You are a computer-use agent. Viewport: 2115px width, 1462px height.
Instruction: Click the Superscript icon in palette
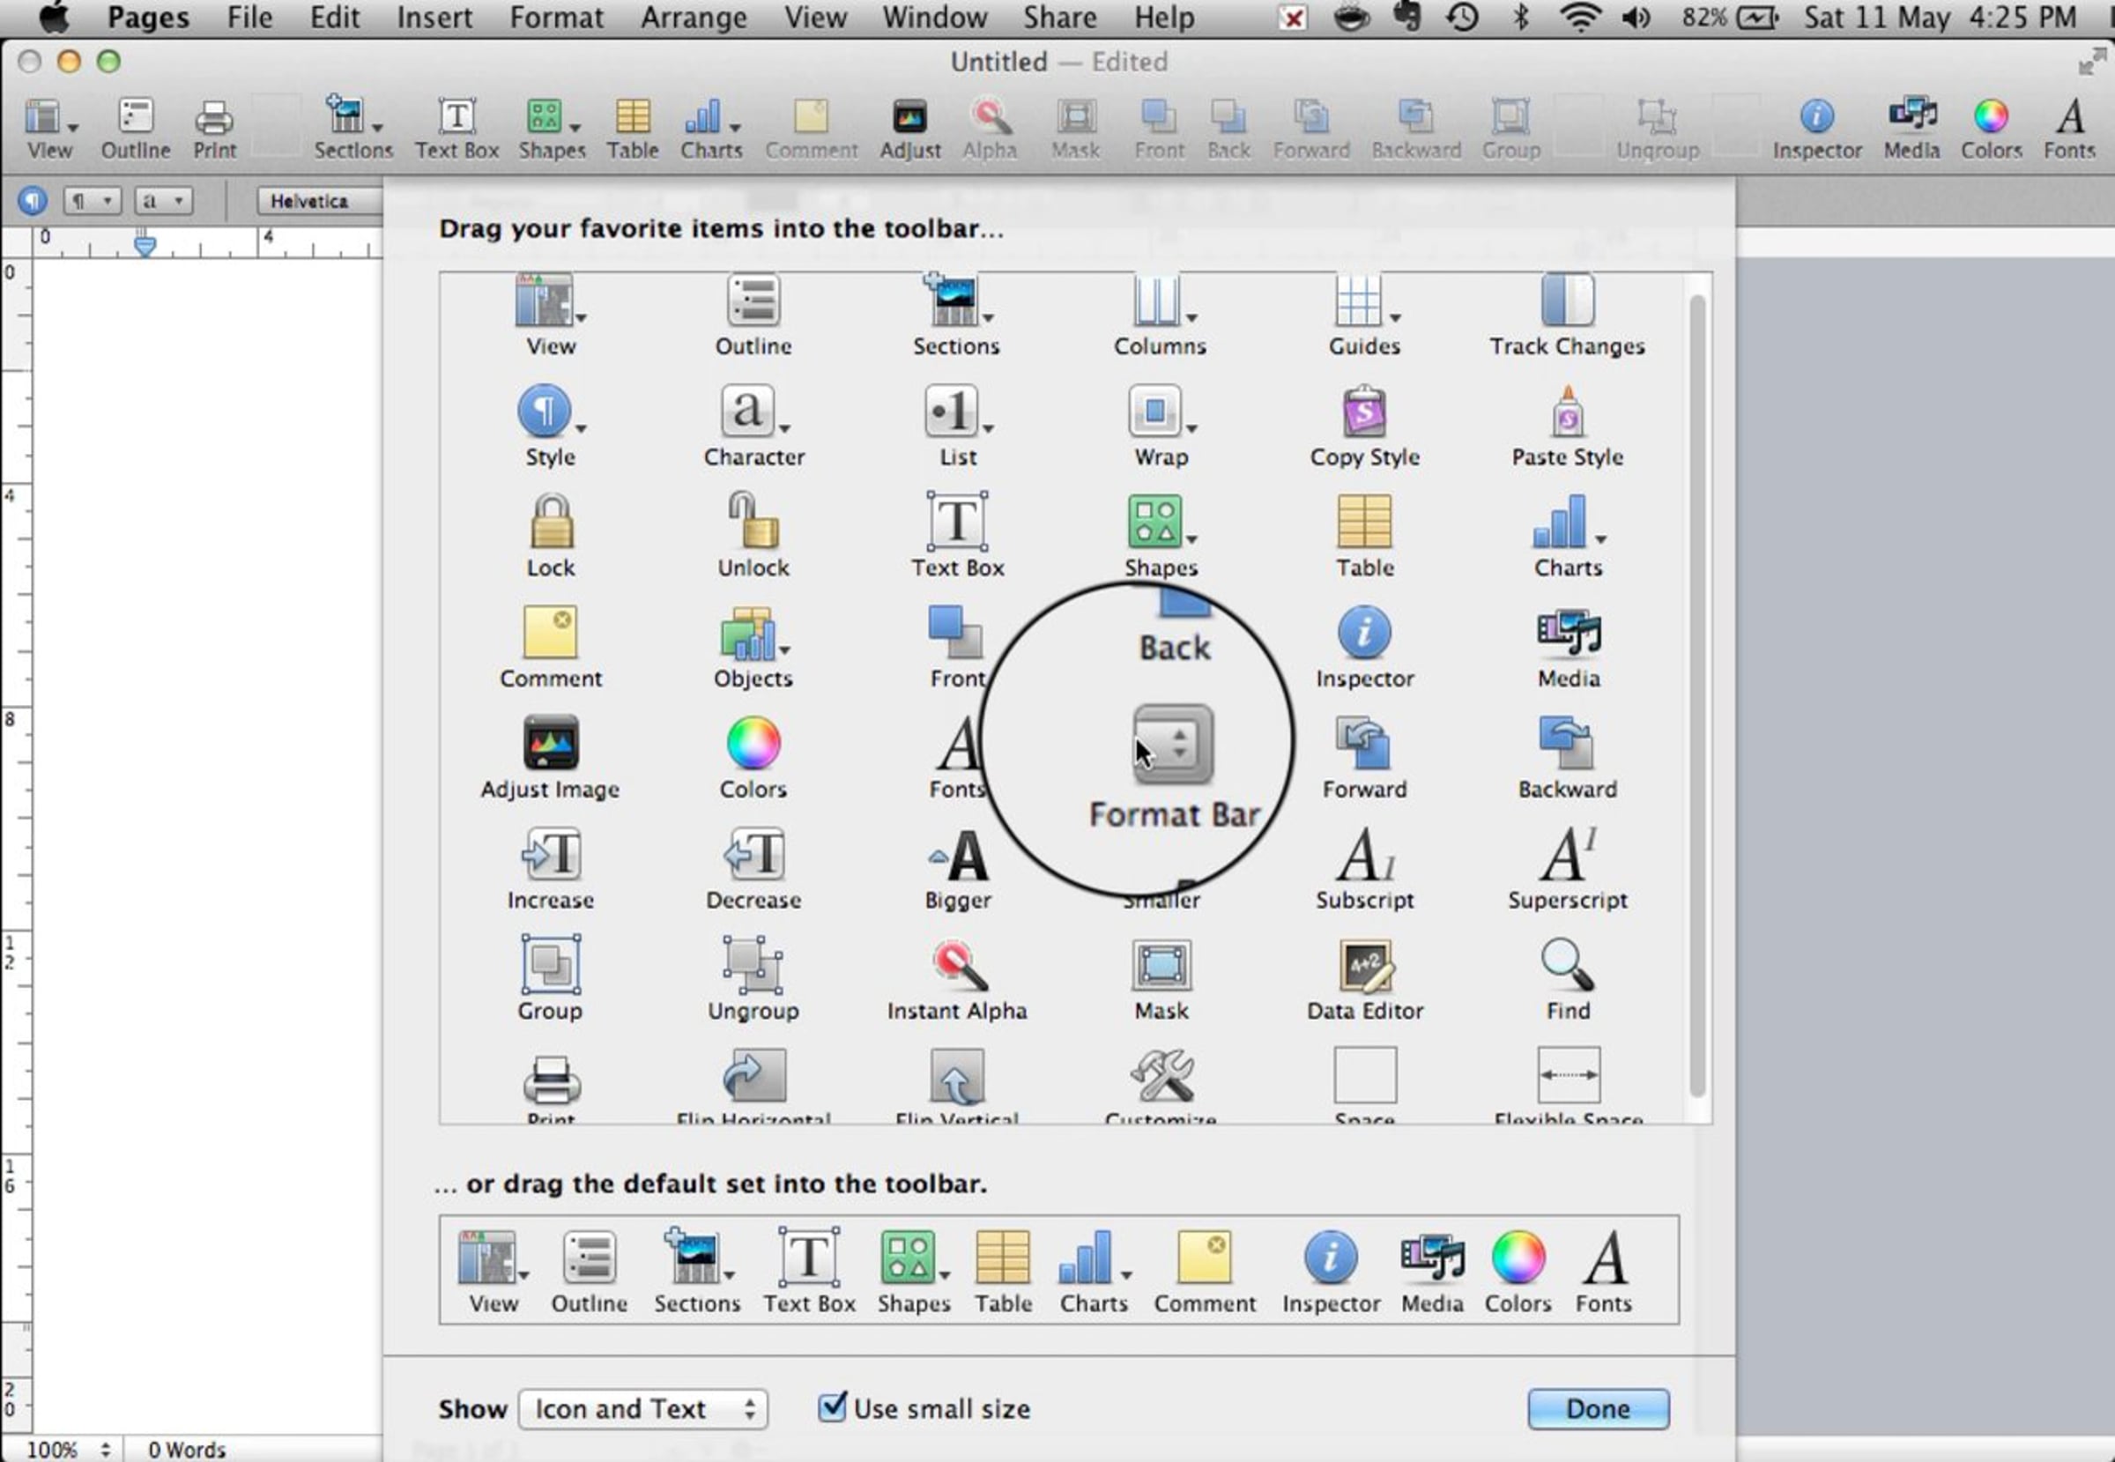point(1567,854)
